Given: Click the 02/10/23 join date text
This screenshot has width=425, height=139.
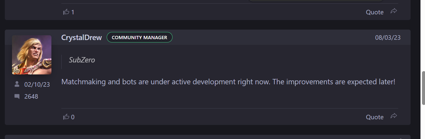Looking at the screenshot, I should pos(37,85).
